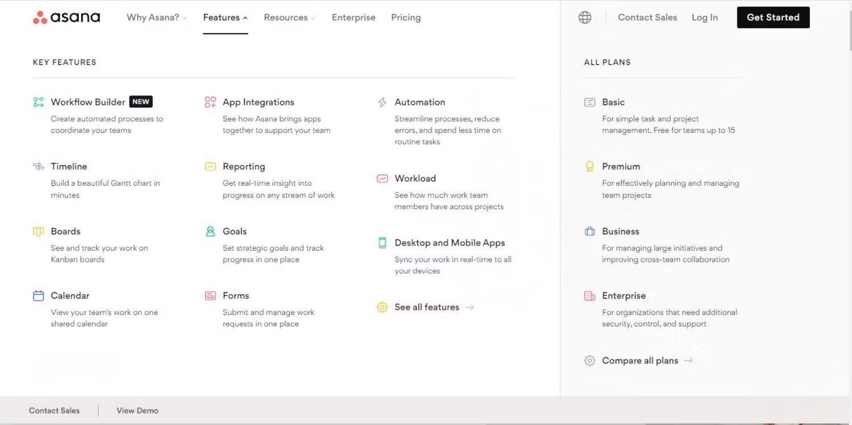Collapse the Features menu
The width and height of the screenshot is (852, 425).
225,18
